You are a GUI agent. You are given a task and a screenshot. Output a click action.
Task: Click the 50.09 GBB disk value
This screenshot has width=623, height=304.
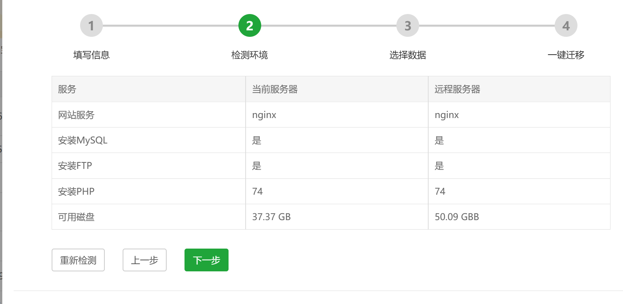click(x=457, y=217)
